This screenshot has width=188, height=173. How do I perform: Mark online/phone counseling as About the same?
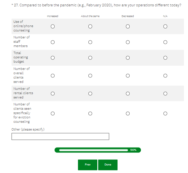pyautogui.click(x=90, y=26)
